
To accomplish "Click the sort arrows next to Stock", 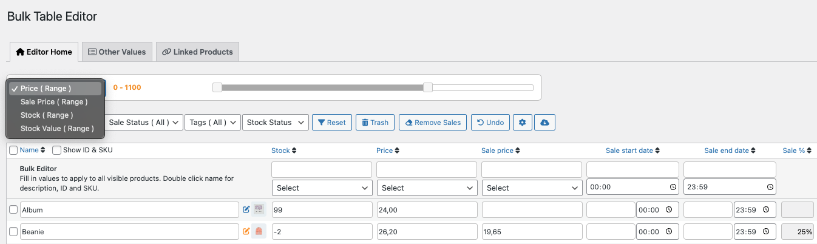I will (294, 151).
